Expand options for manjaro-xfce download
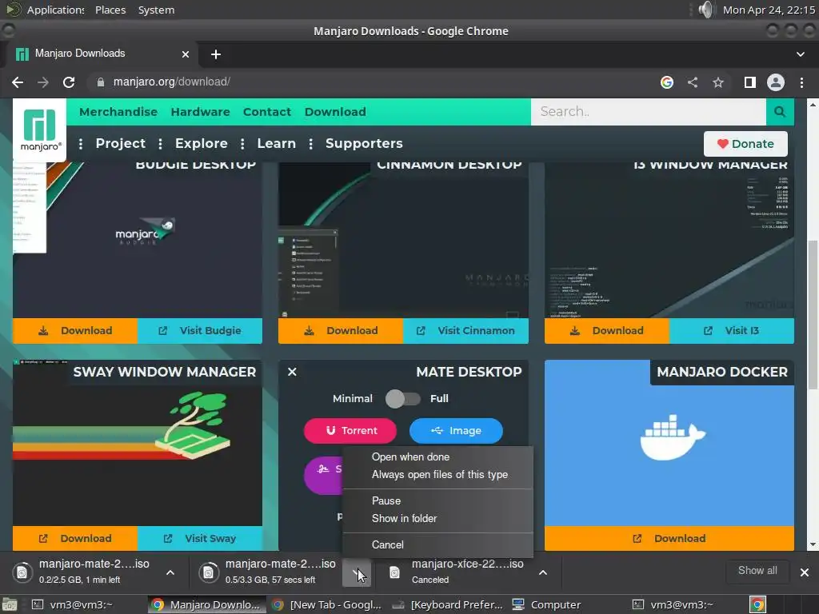Screen dimensions: 819x614 [543, 572]
